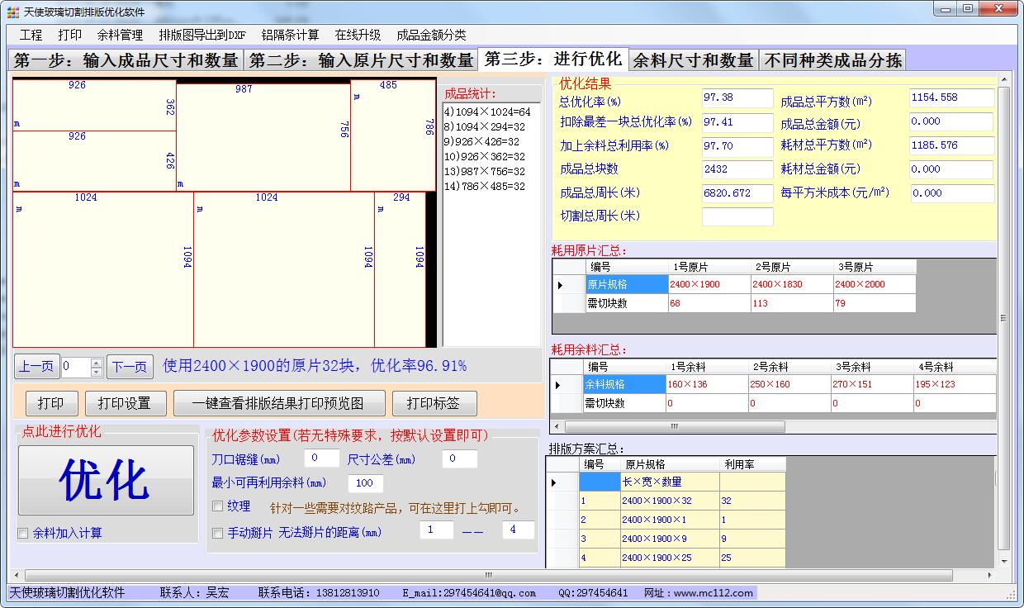Image resolution: width=1024 pixels, height=608 pixels.
Task: Click the 2400×1900 原片规格 cell
Action: tap(709, 284)
